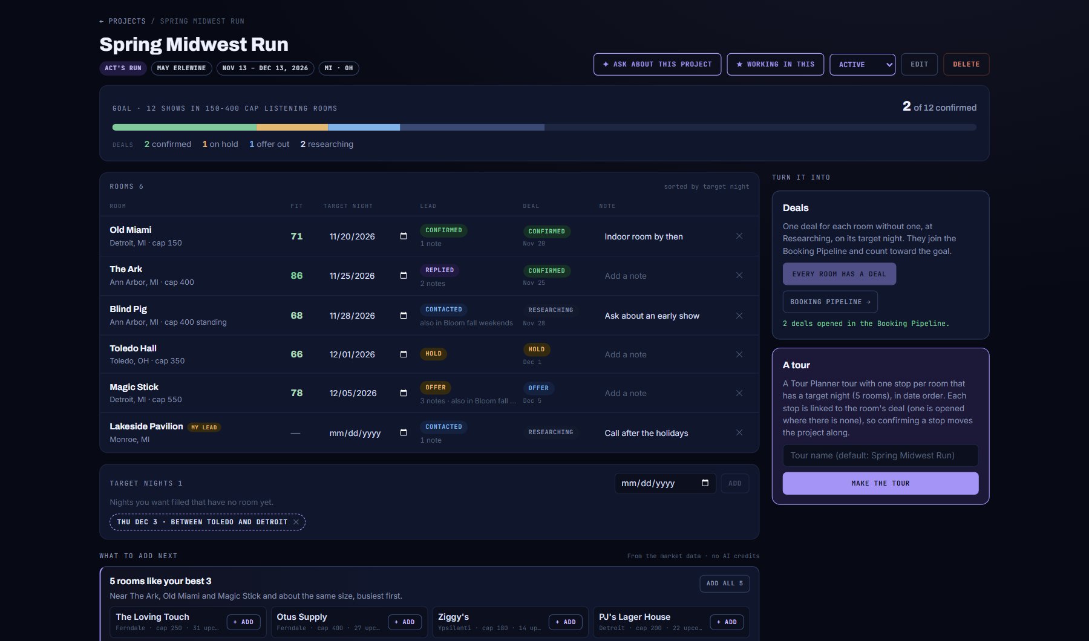Remove Toledo Hall from the rooms list
The width and height of the screenshot is (1089, 641).
[x=739, y=354]
